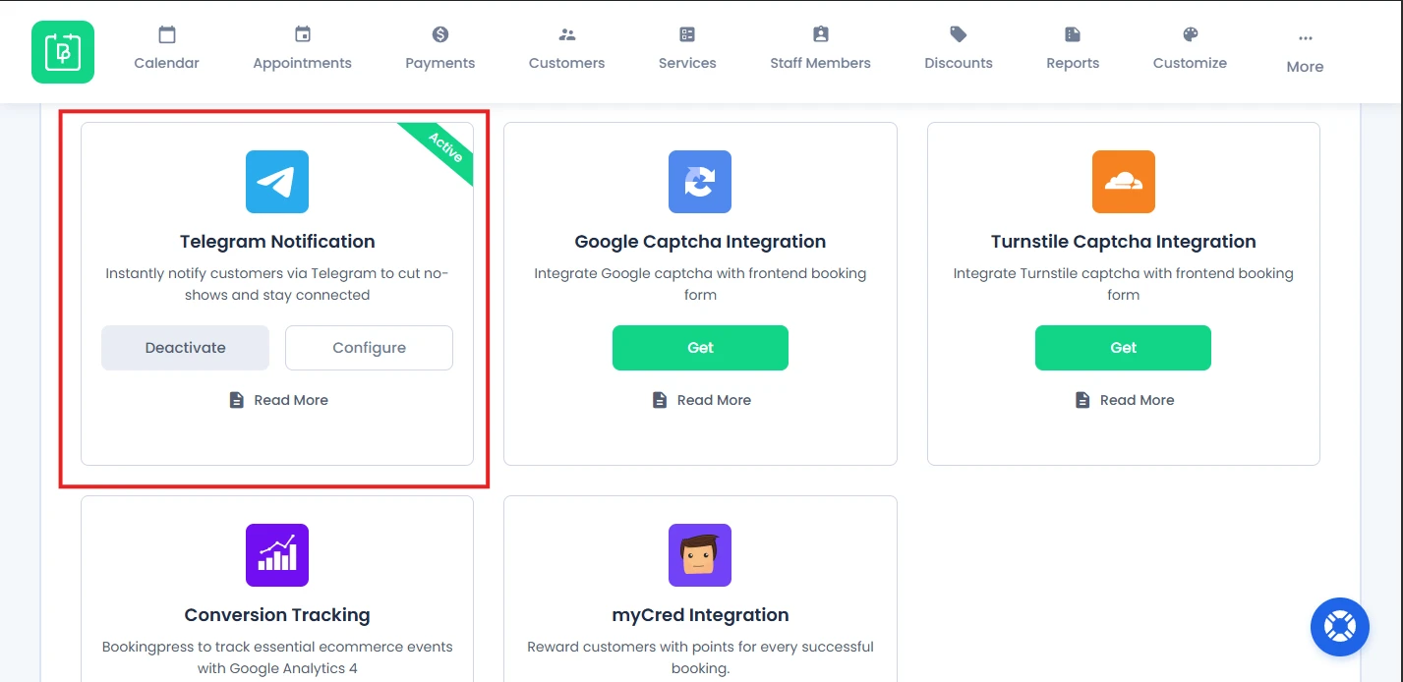This screenshot has width=1403, height=682.
Task: Click document icon beside Google Captcha Read More
Action: pos(660,400)
